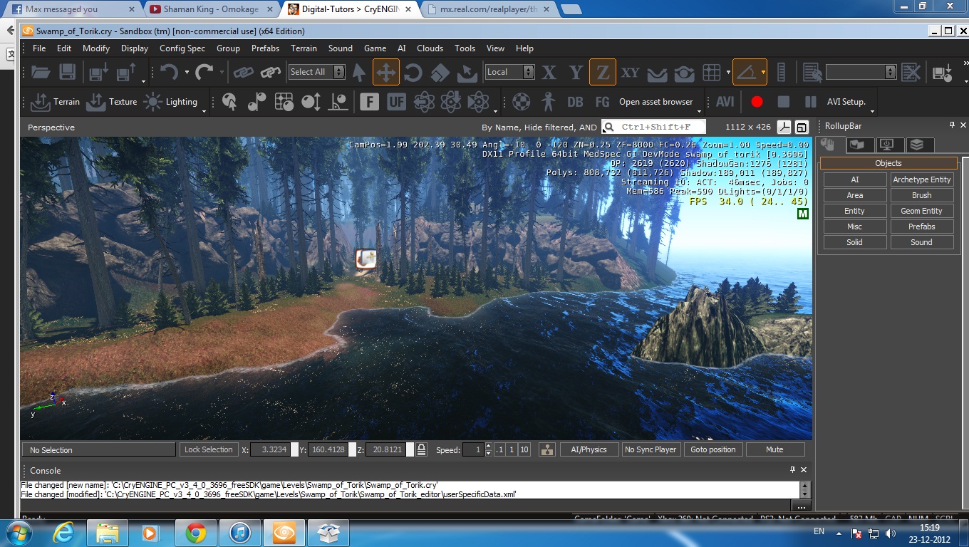Open the Modify menu
The image size is (969, 547).
pos(96,48)
